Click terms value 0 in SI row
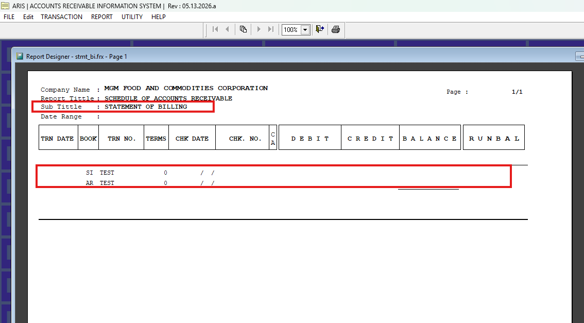The image size is (584, 323). coord(166,173)
